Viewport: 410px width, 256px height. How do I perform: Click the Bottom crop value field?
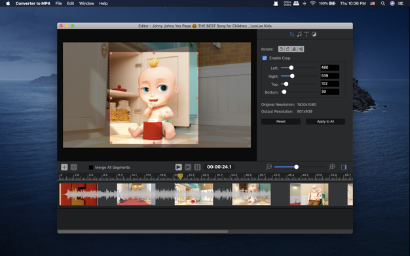tap(330, 92)
